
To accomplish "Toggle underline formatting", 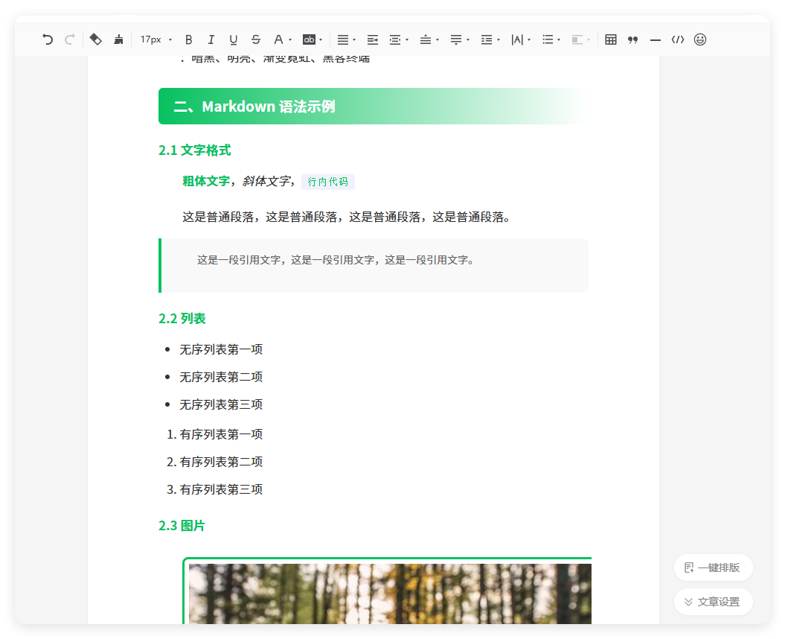I will point(234,39).
